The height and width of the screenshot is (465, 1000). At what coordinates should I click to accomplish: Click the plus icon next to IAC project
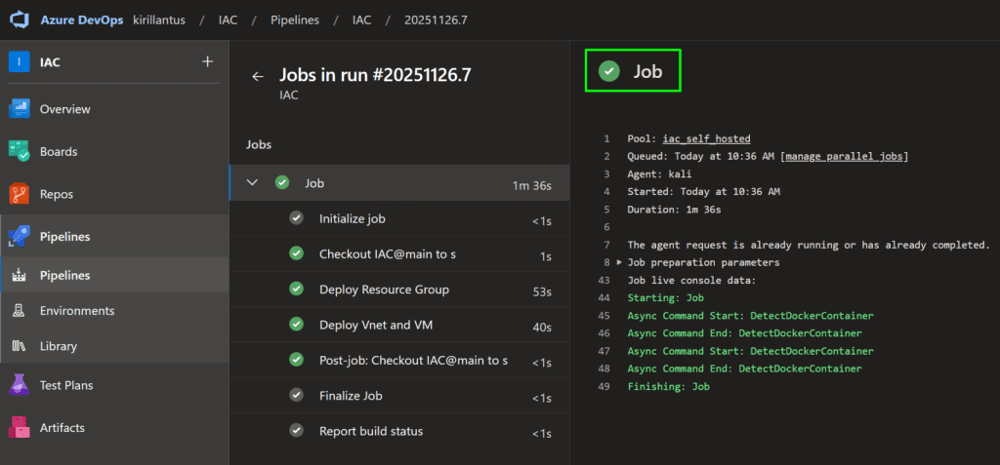(x=207, y=61)
